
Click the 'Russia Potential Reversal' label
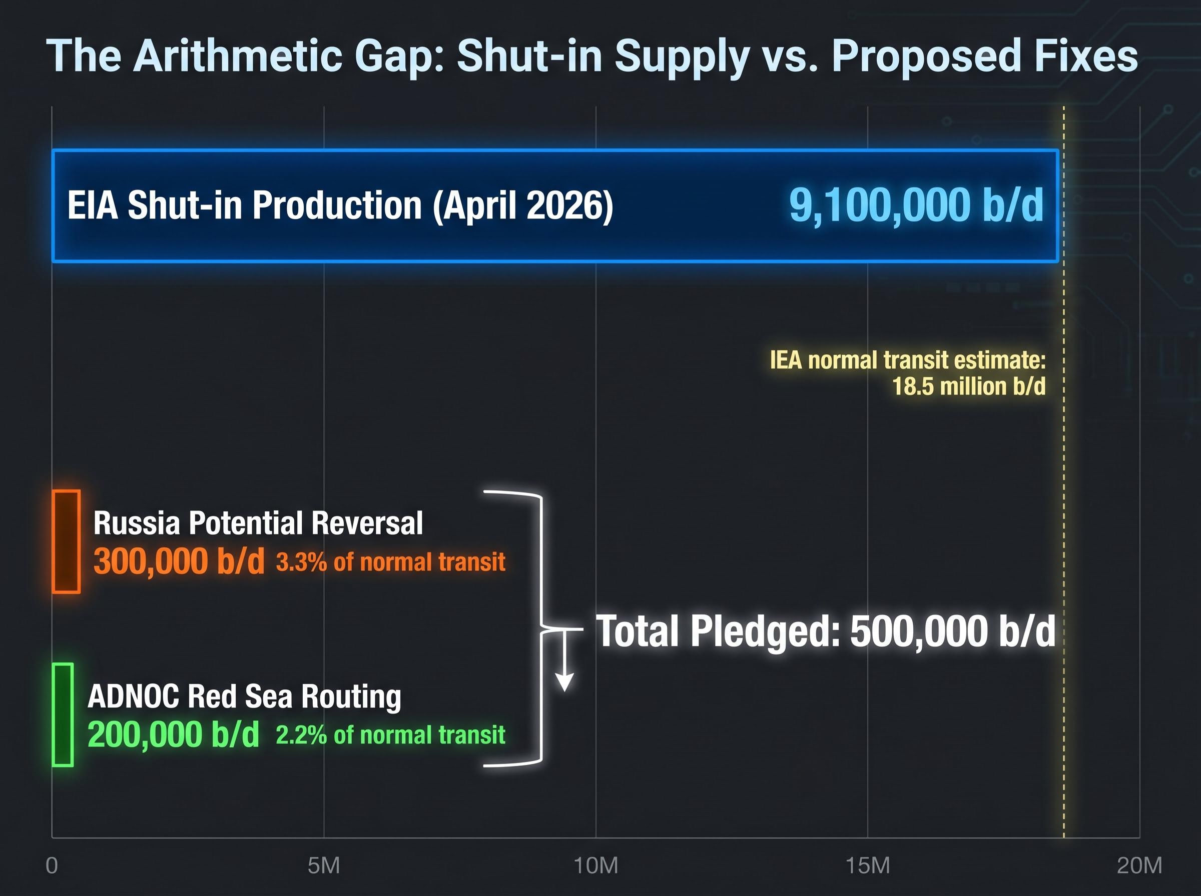point(258,523)
